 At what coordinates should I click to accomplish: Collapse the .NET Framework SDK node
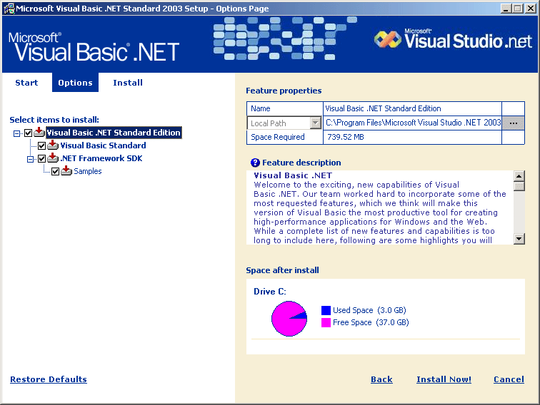30,159
